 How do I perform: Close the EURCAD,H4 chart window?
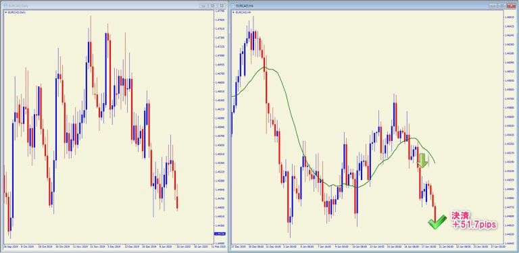511,5
